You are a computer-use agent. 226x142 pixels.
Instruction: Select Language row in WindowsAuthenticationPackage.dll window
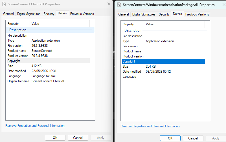(x=163, y=77)
